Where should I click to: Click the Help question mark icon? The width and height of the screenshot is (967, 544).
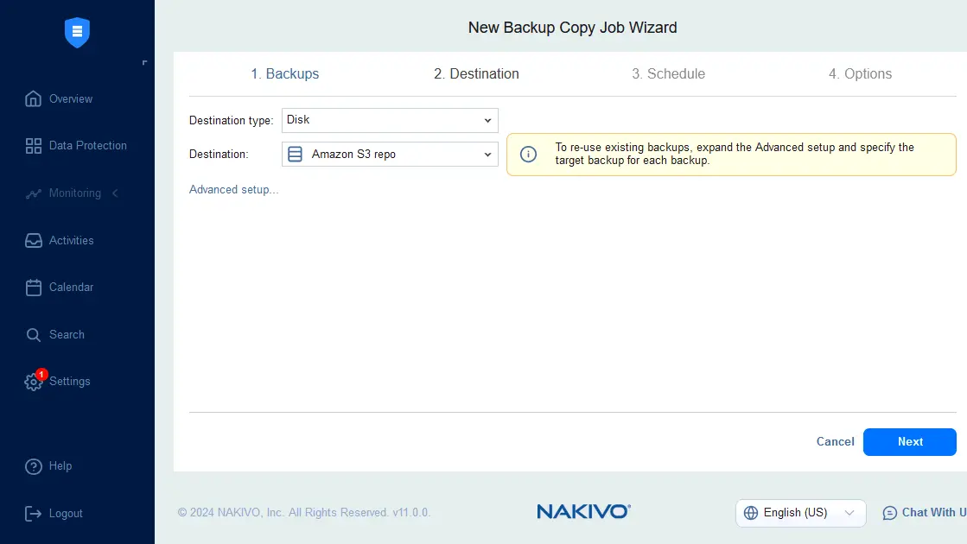tap(34, 466)
